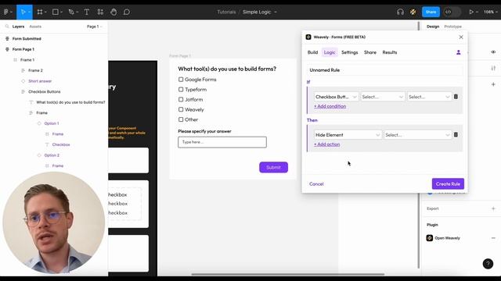Open the Settings tab in Weavely
This screenshot has width=501, height=281.
(350, 52)
